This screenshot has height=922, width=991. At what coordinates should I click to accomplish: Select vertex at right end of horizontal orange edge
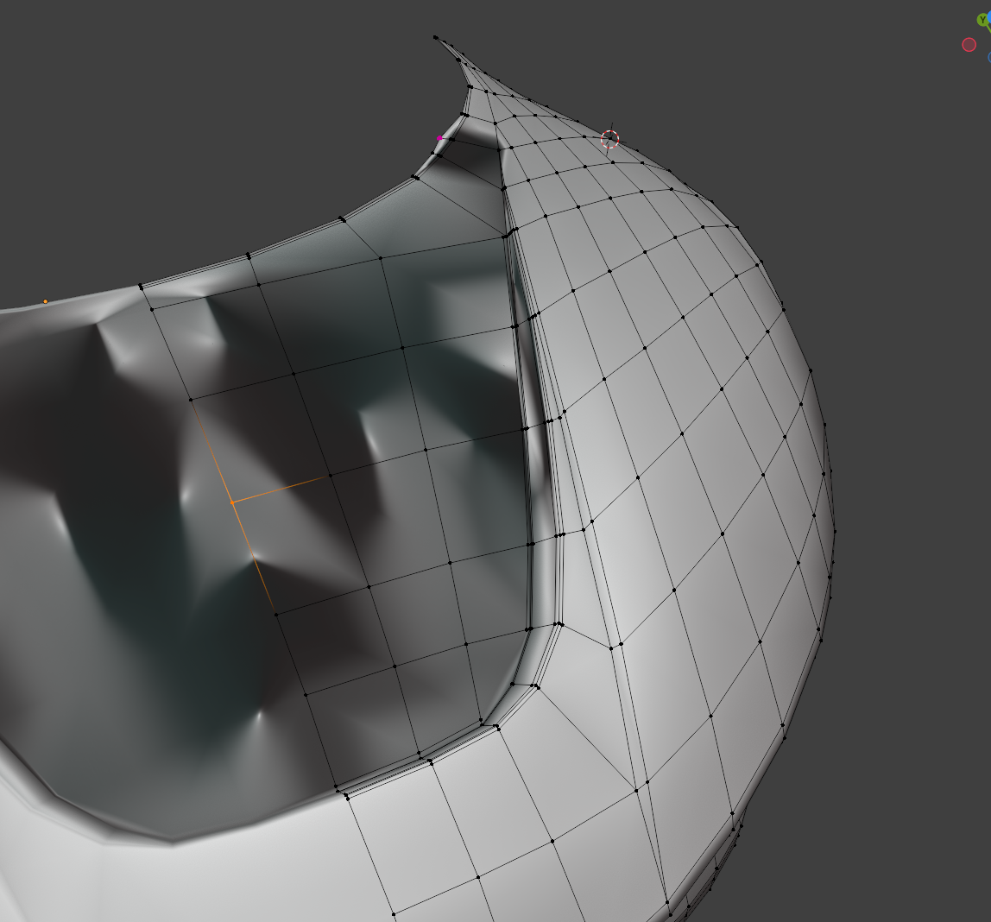tap(329, 476)
